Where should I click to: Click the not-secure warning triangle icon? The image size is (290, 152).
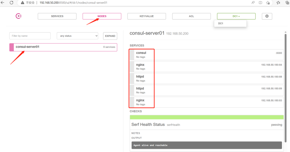pos(22,2)
